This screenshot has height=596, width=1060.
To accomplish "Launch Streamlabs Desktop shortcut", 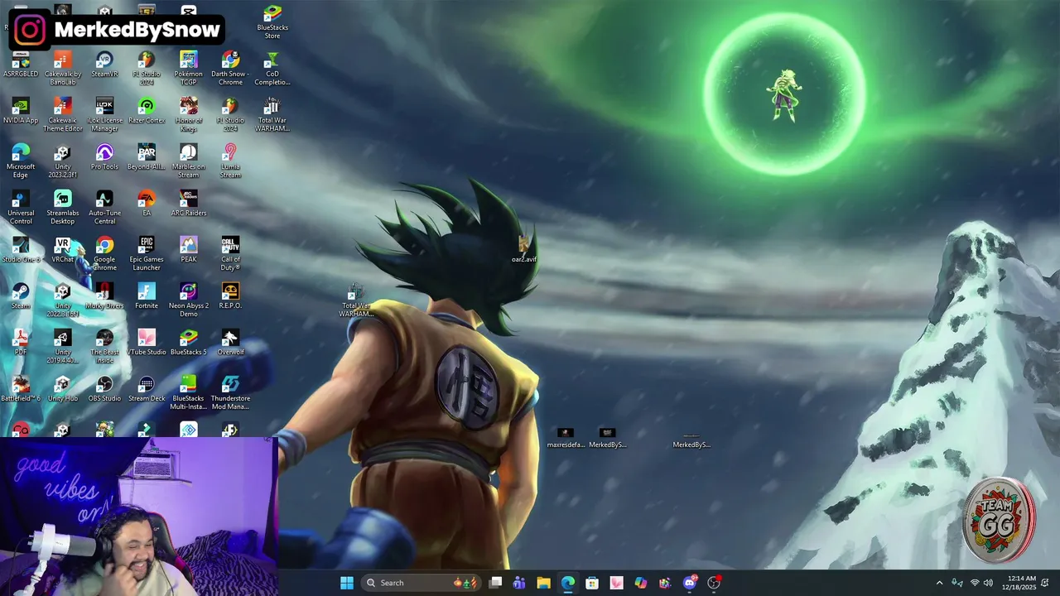I will (63, 208).
